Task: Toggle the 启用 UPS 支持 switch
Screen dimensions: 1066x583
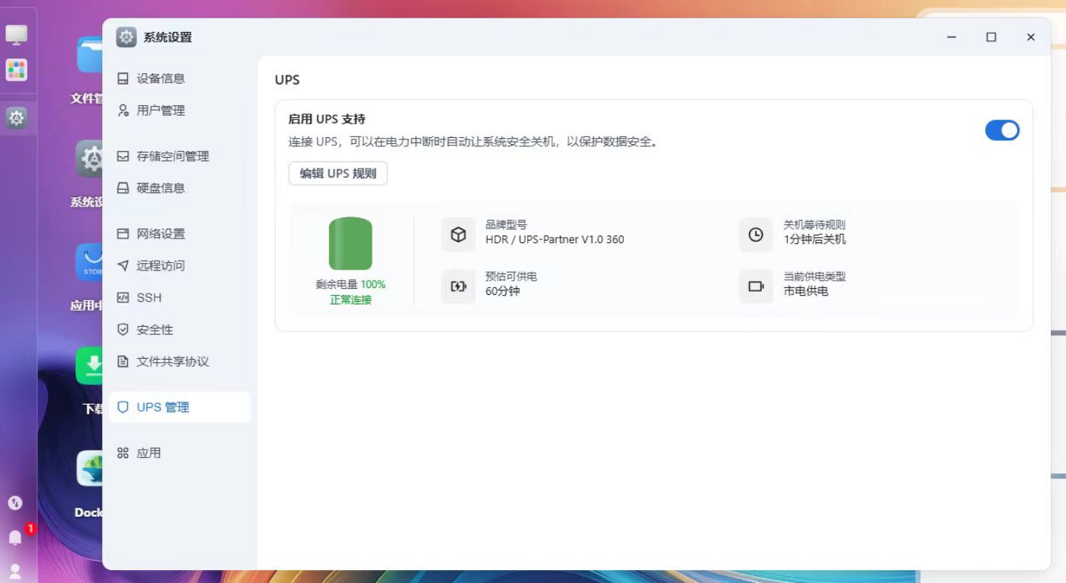Action: (1002, 130)
